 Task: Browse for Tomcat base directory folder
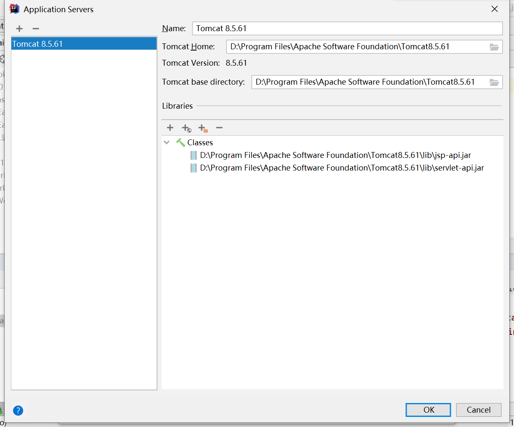point(494,82)
